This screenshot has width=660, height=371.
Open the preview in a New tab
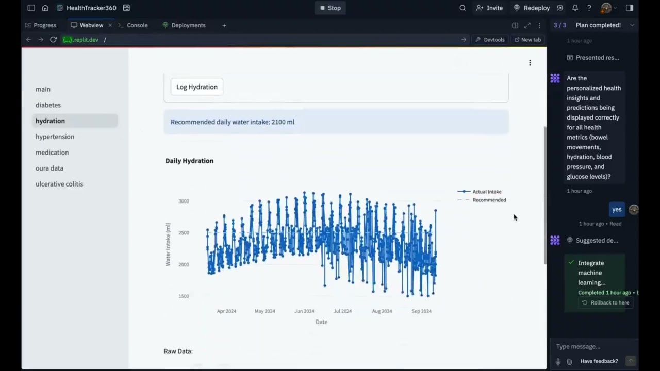click(x=527, y=40)
